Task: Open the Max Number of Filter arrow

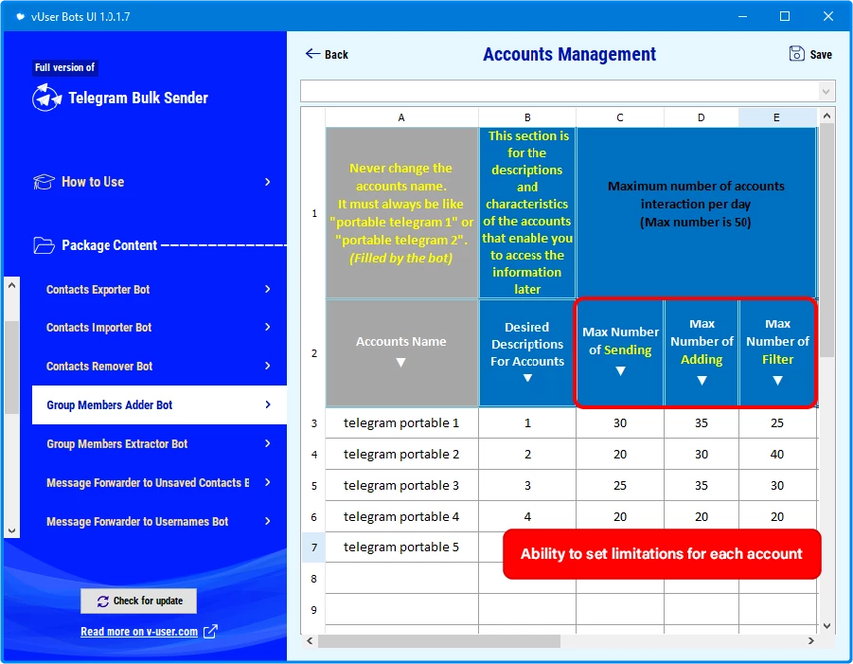Action: tap(777, 381)
